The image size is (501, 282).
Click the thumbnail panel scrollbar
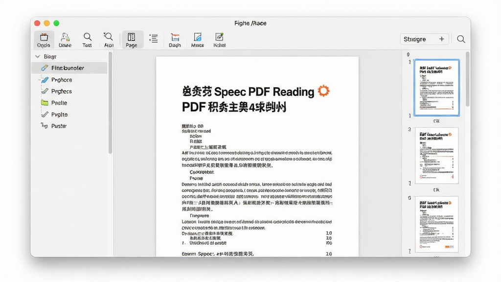pyautogui.click(x=467, y=79)
